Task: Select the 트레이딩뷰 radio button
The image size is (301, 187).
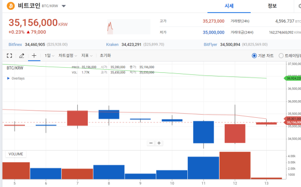Action: pos(281,56)
